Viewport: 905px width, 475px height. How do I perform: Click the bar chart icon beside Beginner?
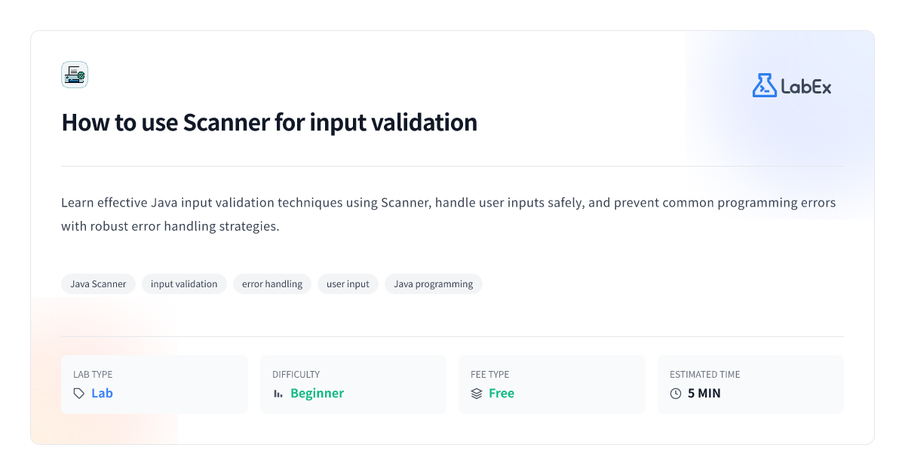coord(278,394)
